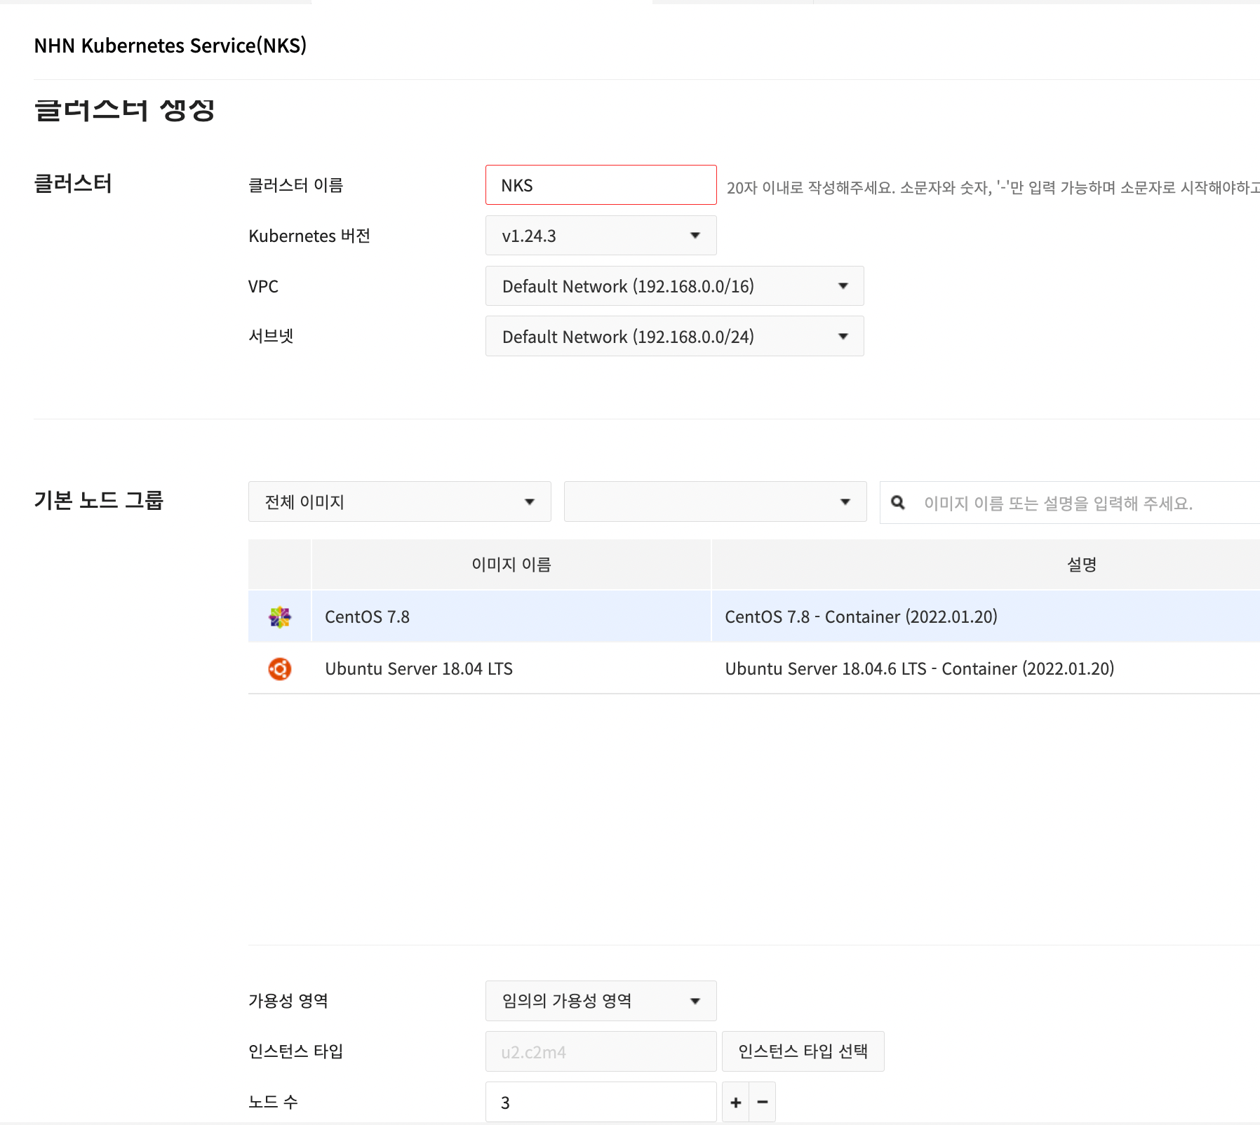1260x1125 pixels.
Task: Decrease node count with minus button
Action: click(x=763, y=1102)
